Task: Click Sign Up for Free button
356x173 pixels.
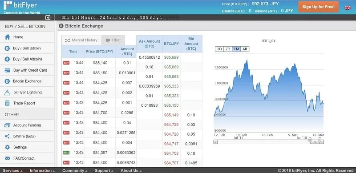Action: 318,7
